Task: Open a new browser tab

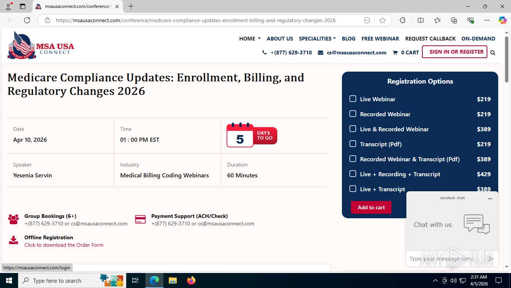Action: coord(131,6)
